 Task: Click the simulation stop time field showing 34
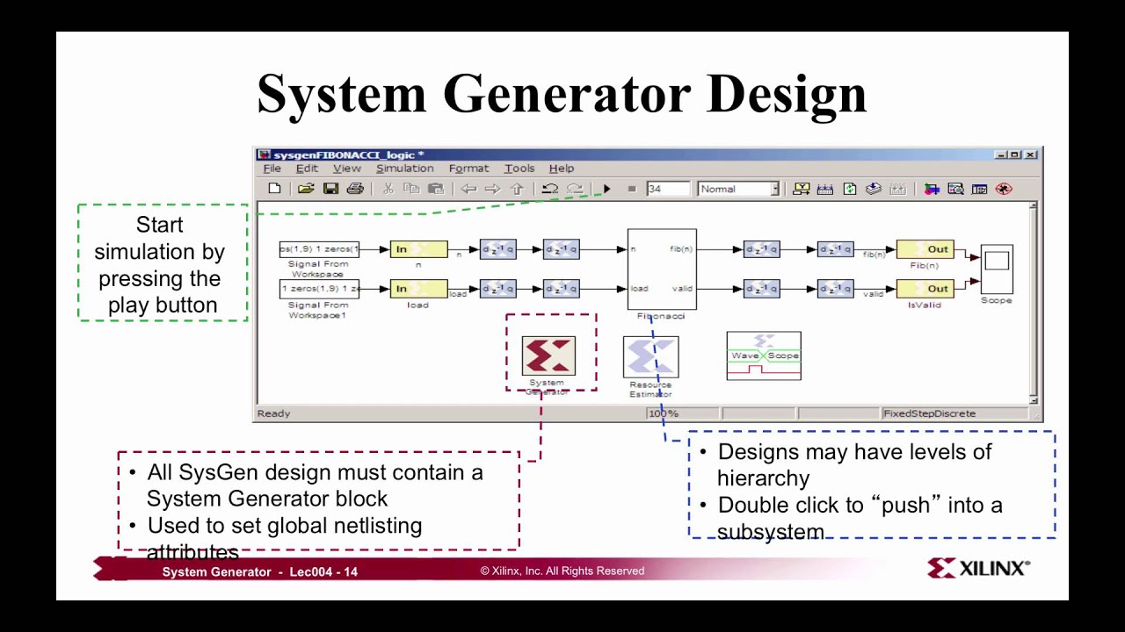668,189
